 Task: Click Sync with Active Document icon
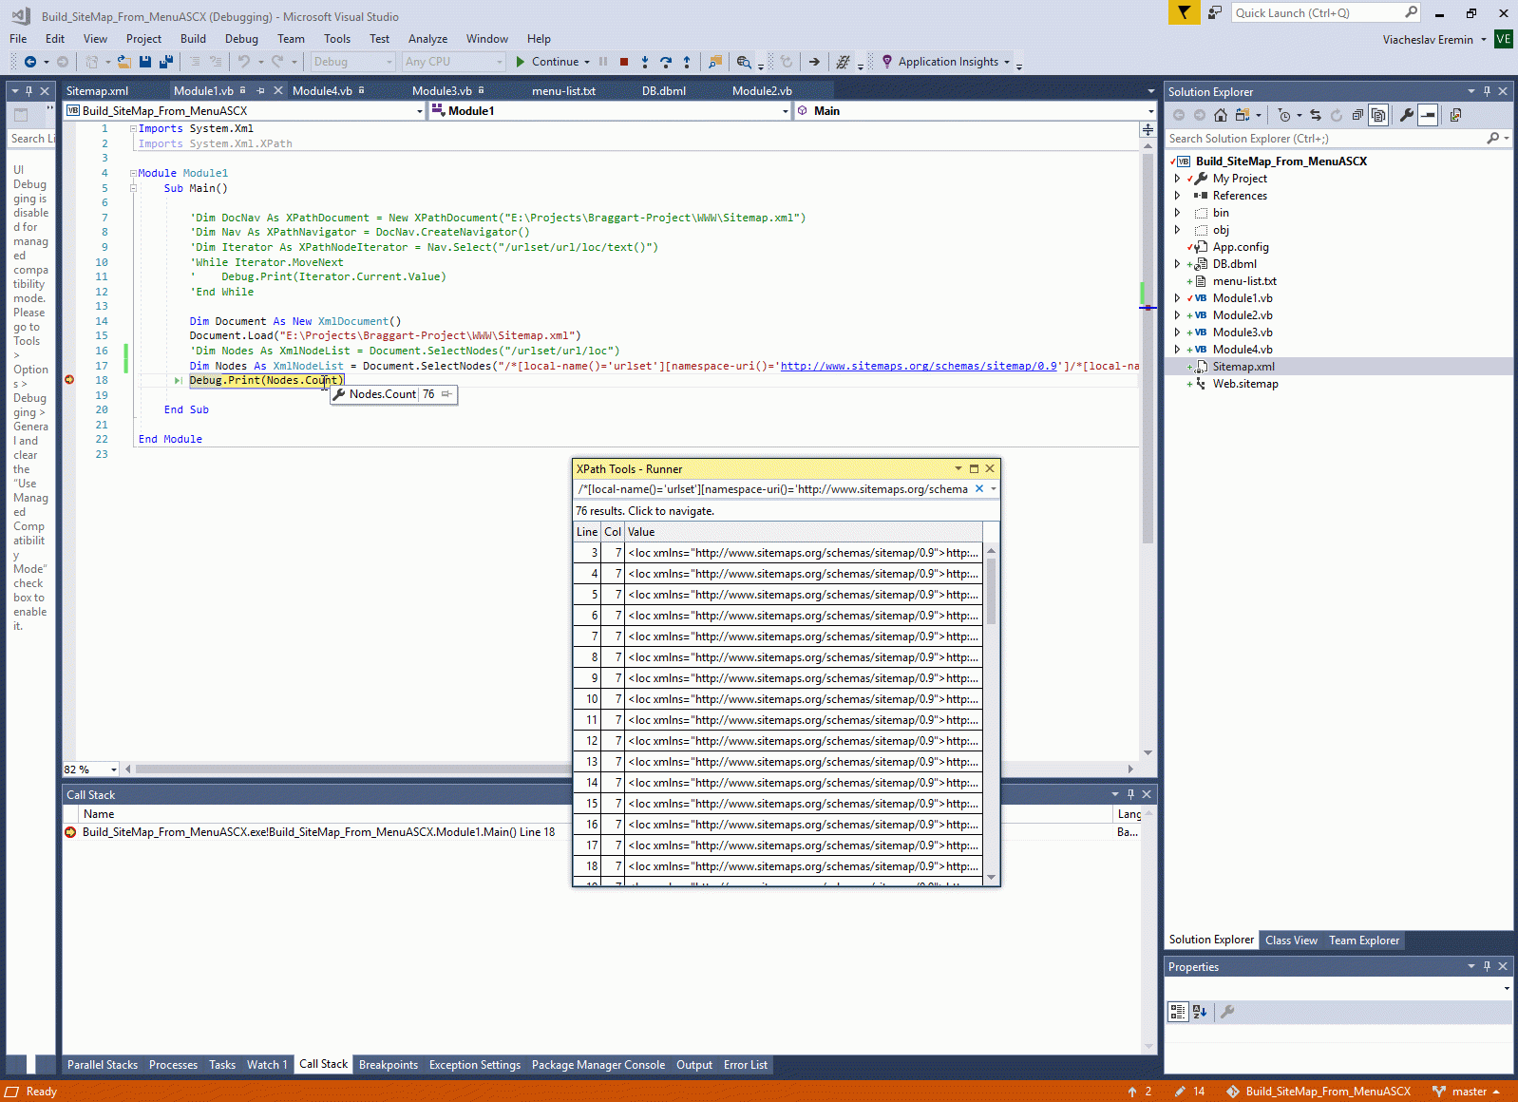(x=1316, y=115)
